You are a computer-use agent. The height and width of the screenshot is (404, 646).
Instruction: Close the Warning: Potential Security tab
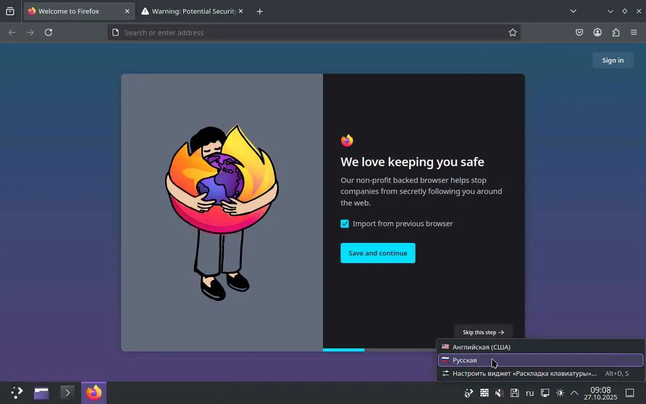[240, 11]
